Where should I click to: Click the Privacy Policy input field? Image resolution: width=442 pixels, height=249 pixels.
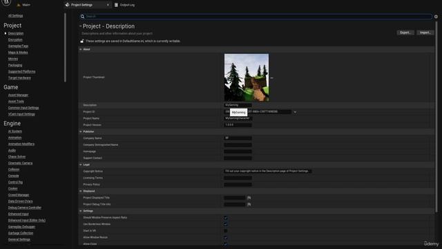pyautogui.click(x=238, y=185)
